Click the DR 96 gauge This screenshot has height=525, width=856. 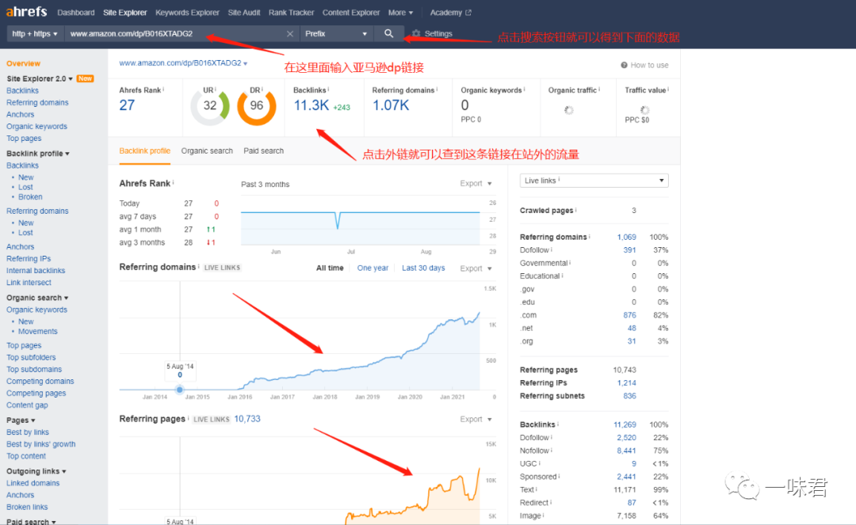click(257, 106)
